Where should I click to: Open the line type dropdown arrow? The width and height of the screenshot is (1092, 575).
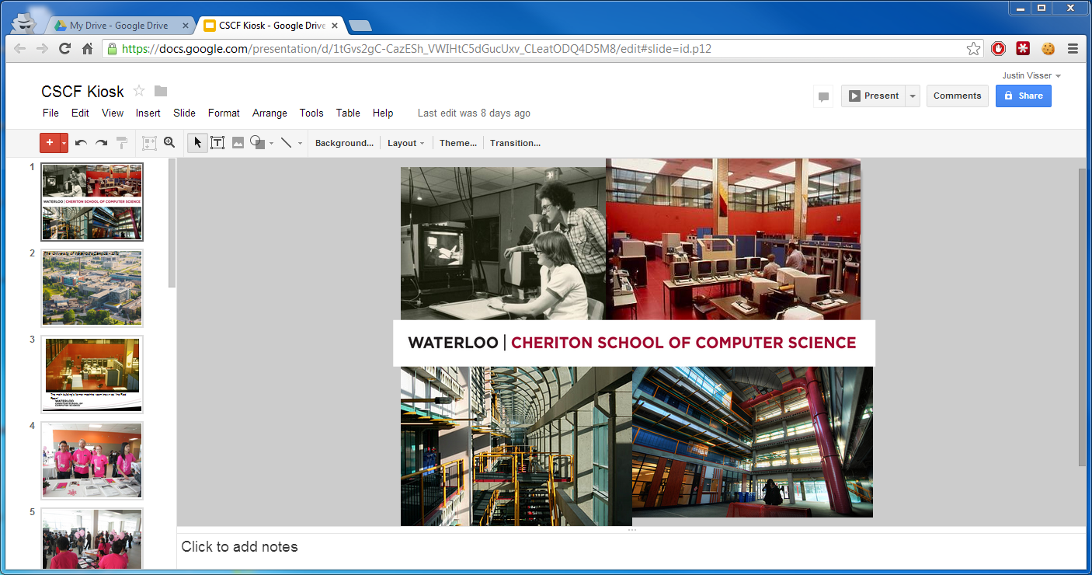pyautogui.click(x=300, y=144)
